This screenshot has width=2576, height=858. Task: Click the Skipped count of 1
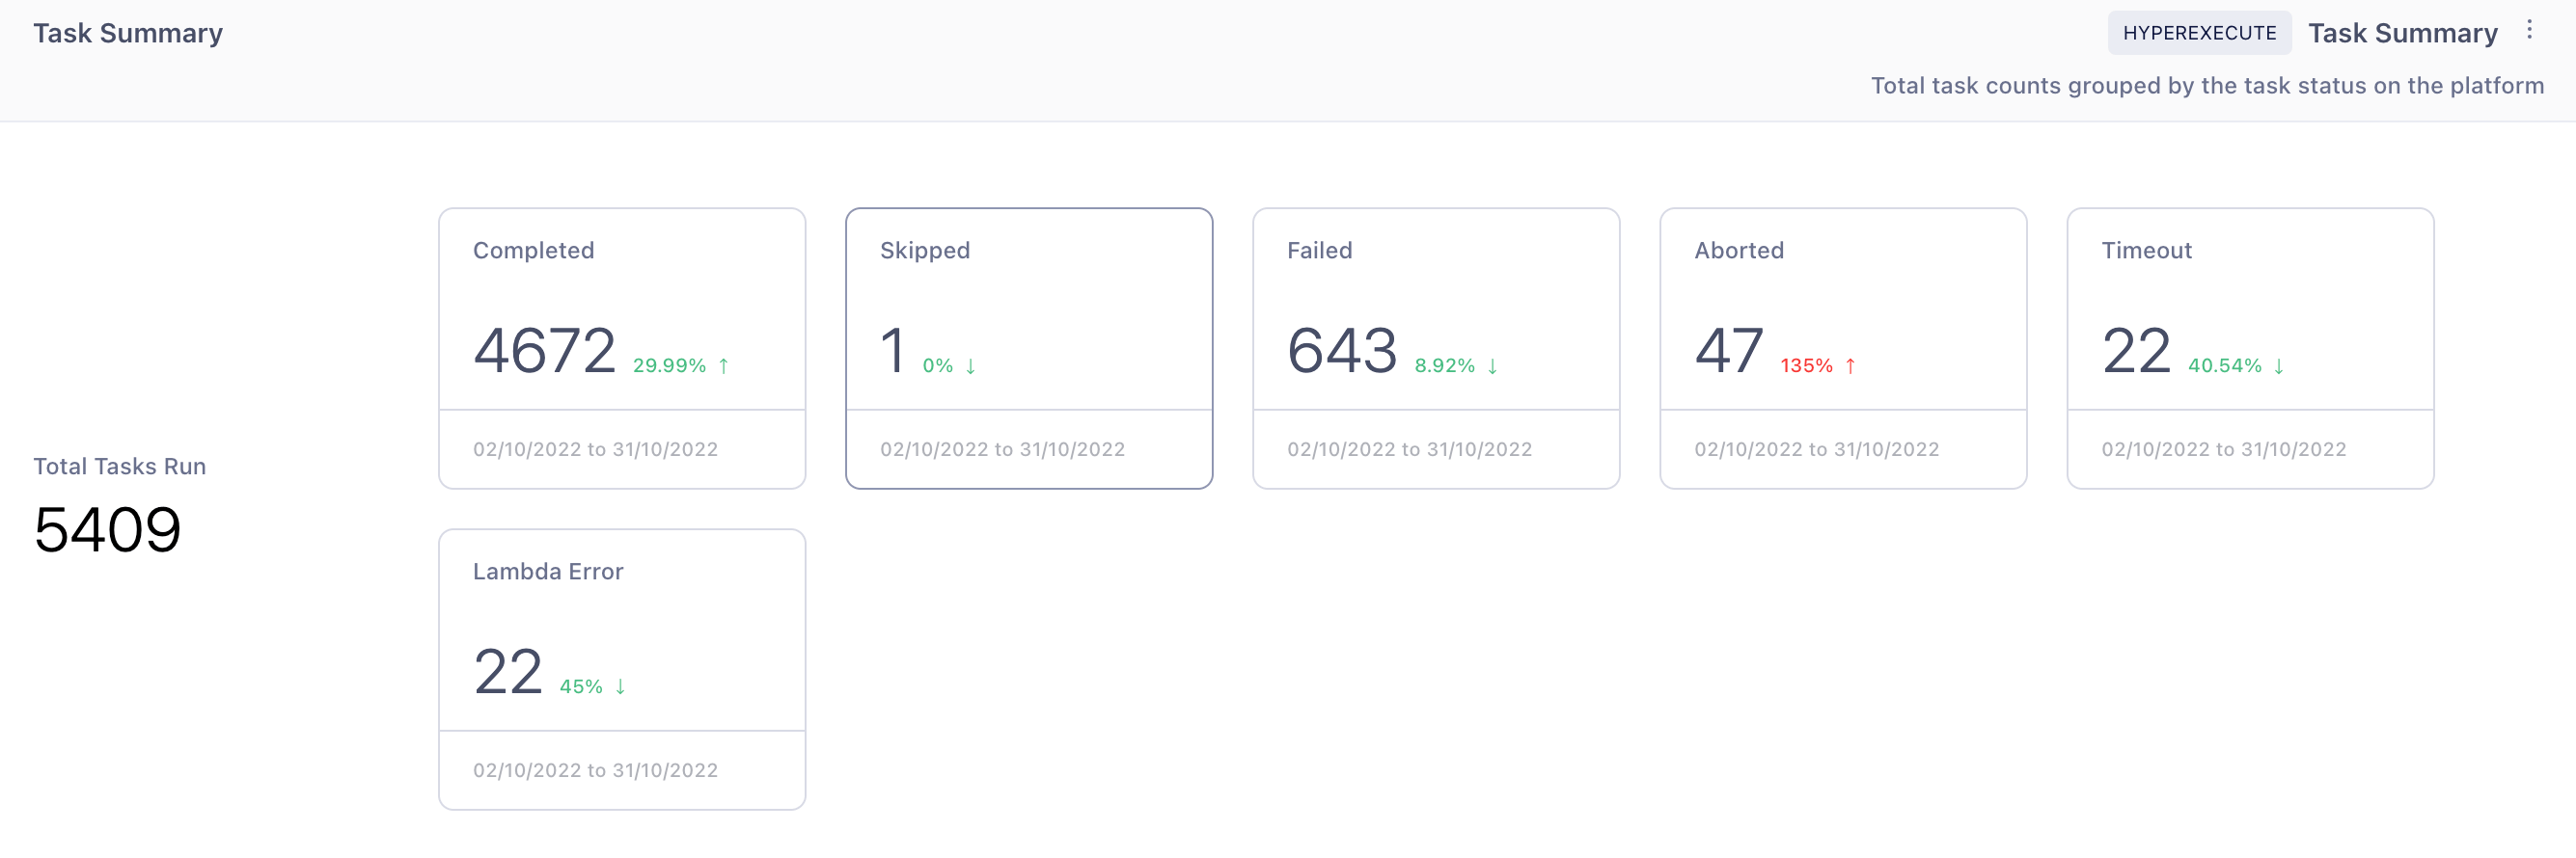click(x=893, y=351)
